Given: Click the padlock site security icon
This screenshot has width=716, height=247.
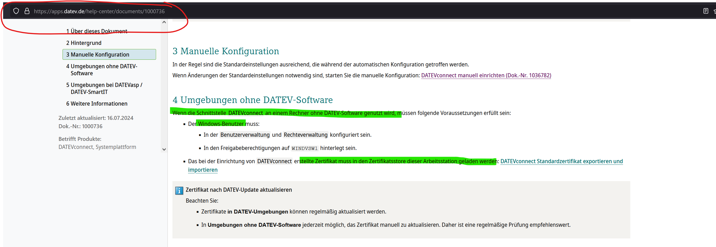Looking at the screenshot, I should point(27,11).
